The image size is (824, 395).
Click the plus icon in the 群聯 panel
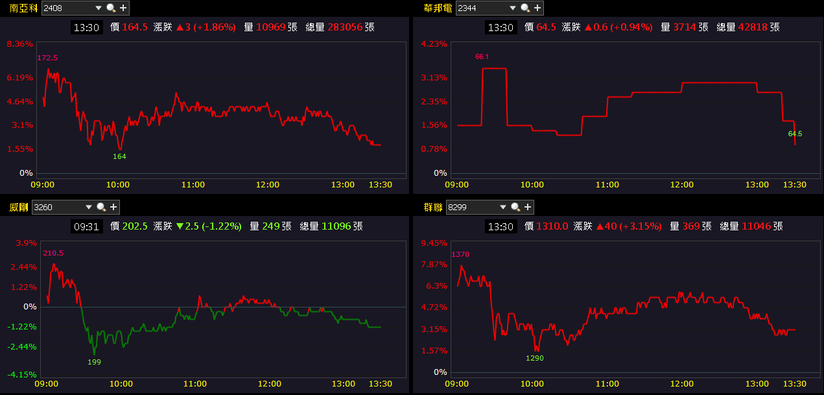pyautogui.click(x=528, y=207)
